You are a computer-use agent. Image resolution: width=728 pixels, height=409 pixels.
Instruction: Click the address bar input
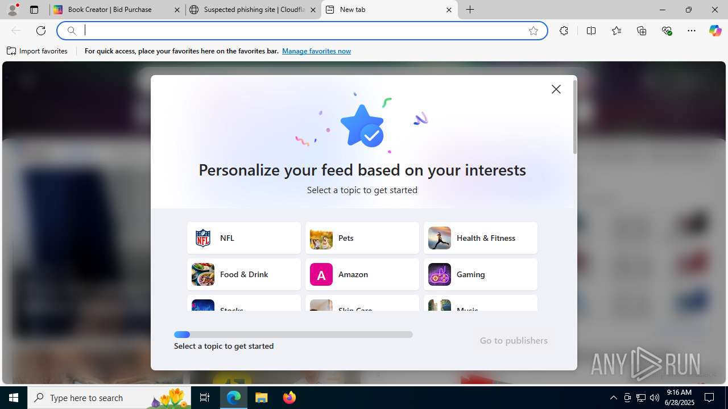click(301, 31)
